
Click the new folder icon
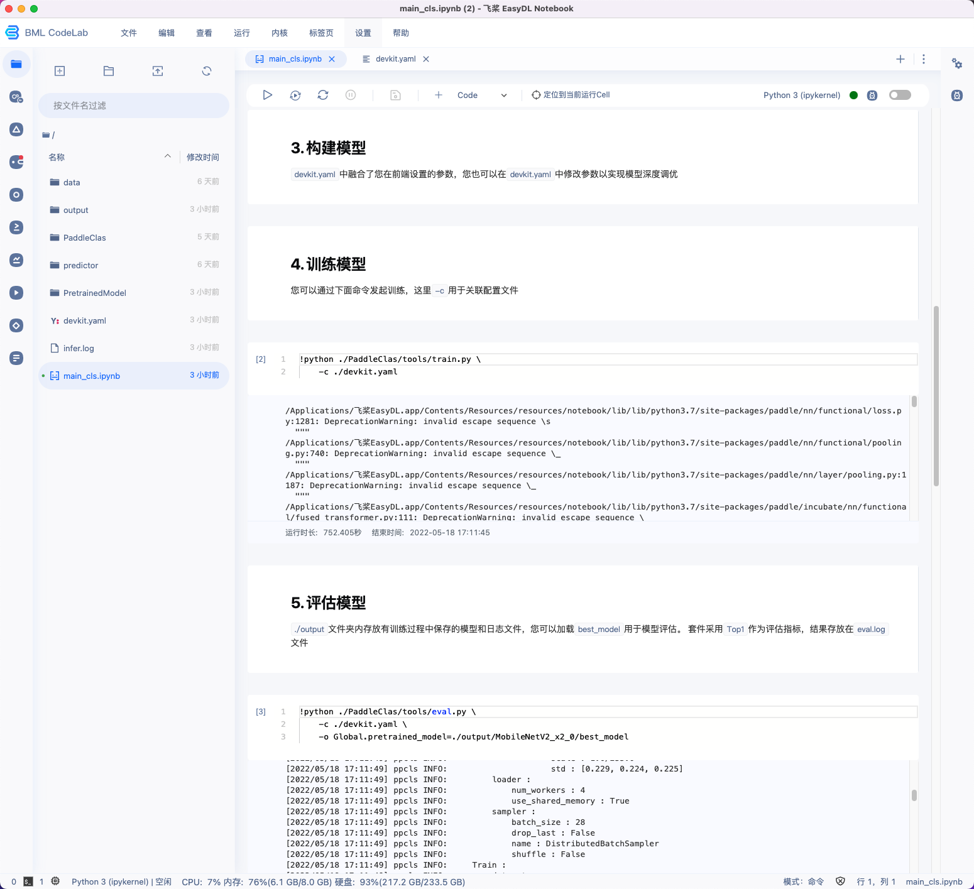[x=109, y=71]
